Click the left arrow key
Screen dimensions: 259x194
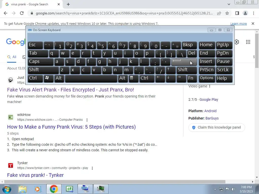pyautogui.click(x=160, y=79)
